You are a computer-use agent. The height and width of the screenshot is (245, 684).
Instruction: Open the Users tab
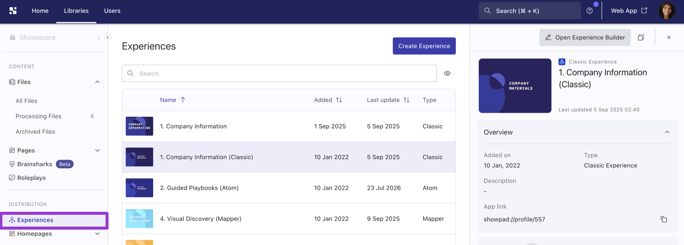(x=112, y=11)
